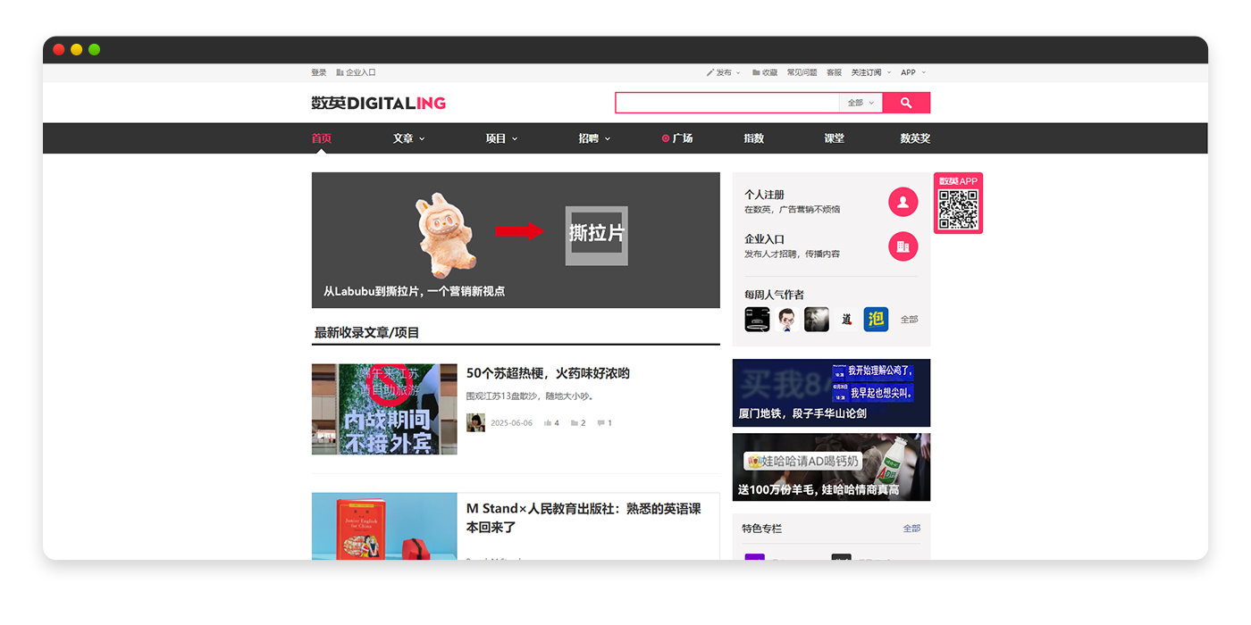Screen dimensions: 1251x625
Task: Click the building icon beside top 企业入口
Action: [340, 72]
